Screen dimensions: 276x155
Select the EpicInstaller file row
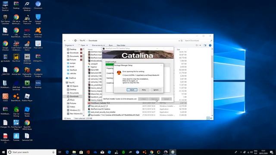(x=137, y=115)
